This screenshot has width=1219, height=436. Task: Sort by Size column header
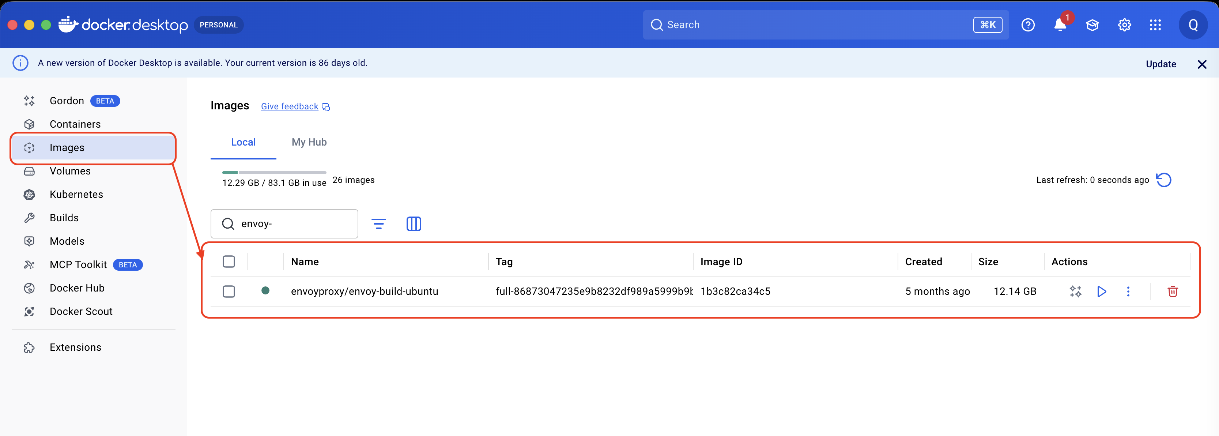[988, 262]
